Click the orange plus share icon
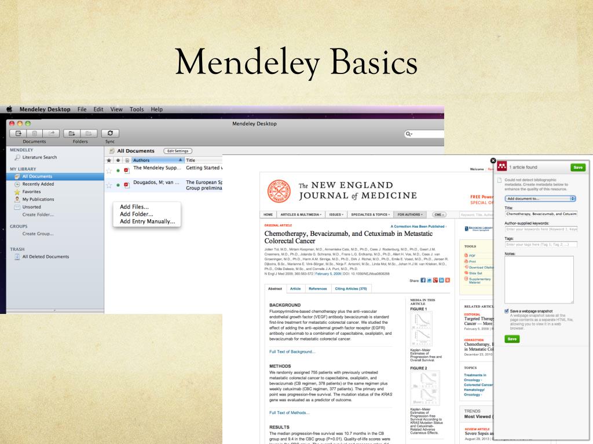Screen dimensions: 593x444 click(448, 280)
